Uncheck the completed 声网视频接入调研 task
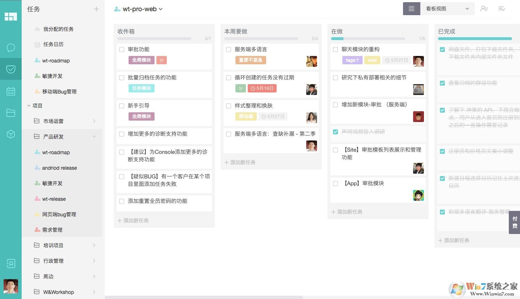The image size is (520, 299). click(335, 132)
